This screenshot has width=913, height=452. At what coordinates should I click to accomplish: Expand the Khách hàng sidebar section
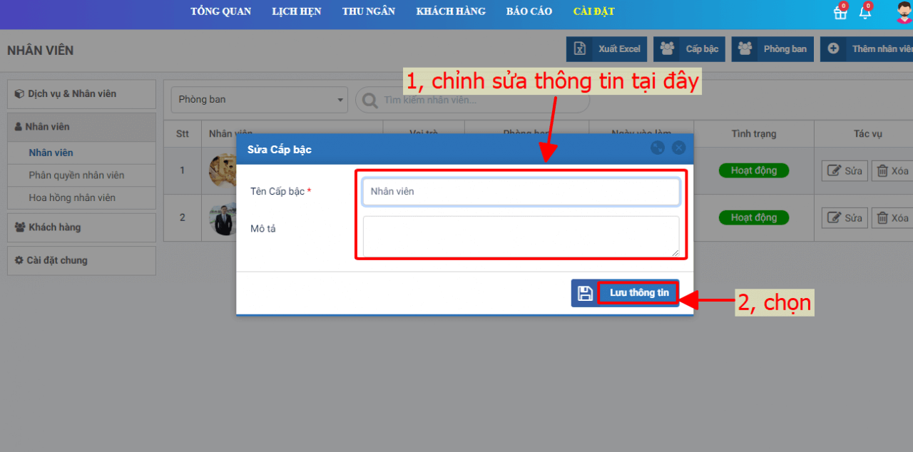click(81, 227)
